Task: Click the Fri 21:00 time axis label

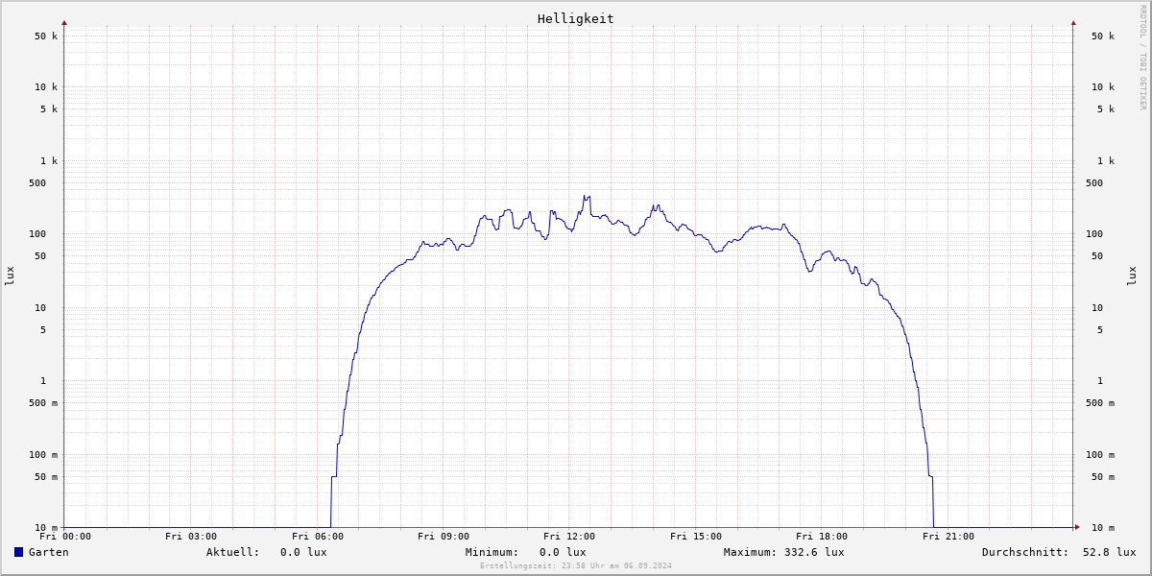Action: (948, 537)
